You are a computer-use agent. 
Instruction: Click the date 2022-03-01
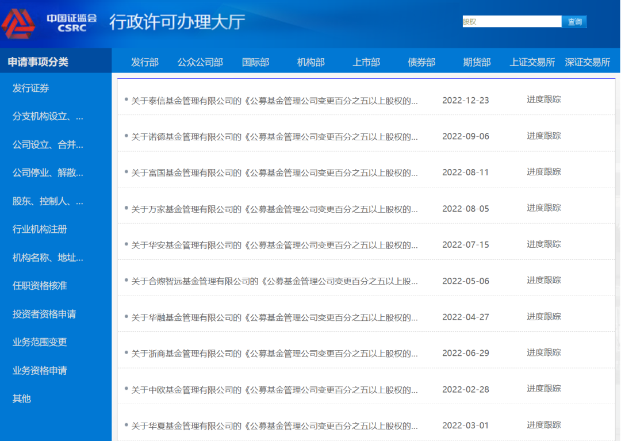coord(466,425)
